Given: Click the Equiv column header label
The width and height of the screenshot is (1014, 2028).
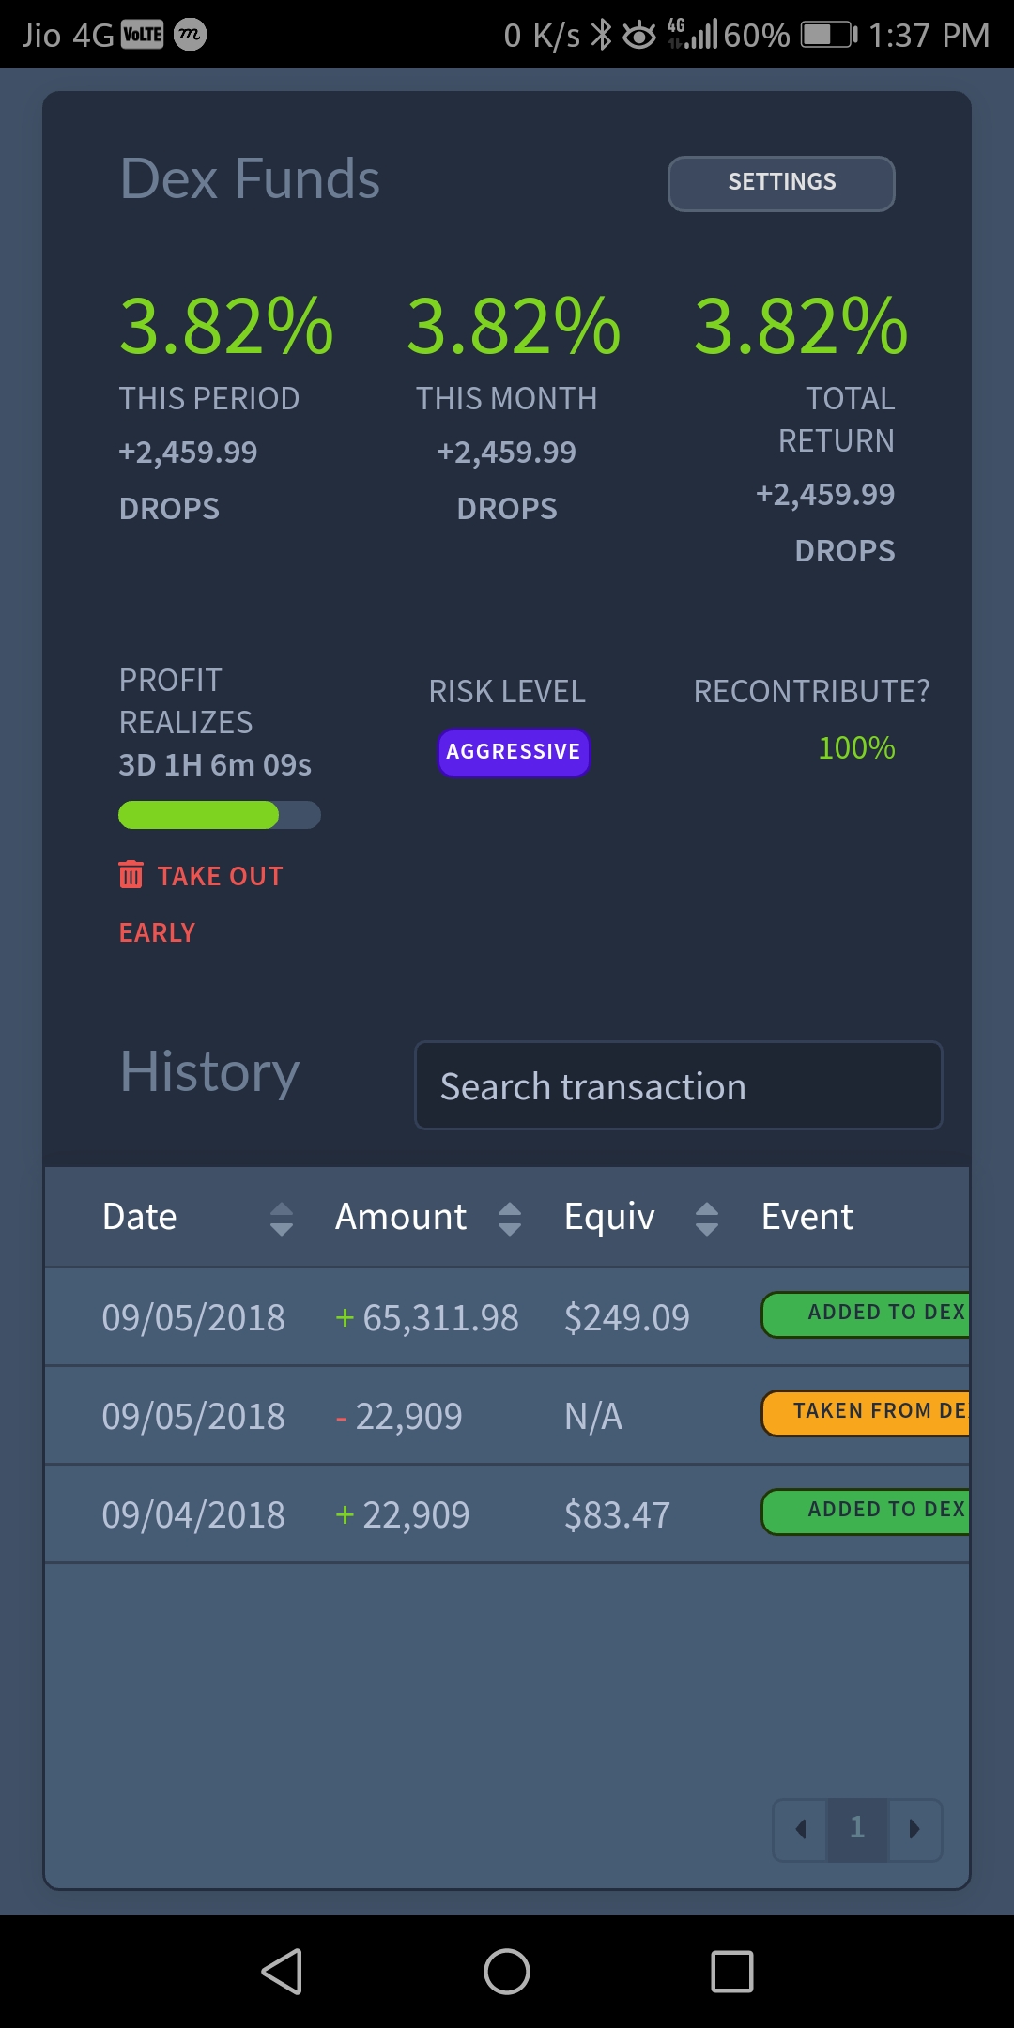Looking at the screenshot, I should click(x=609, y=1217).
